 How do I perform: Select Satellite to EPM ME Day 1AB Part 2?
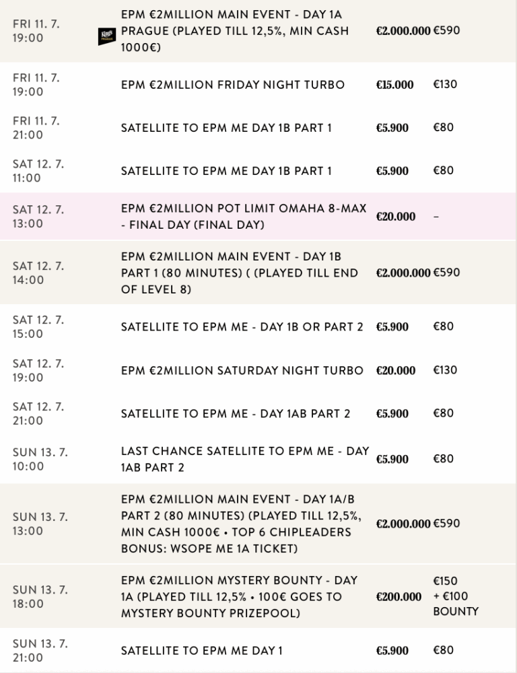(235, 414)
